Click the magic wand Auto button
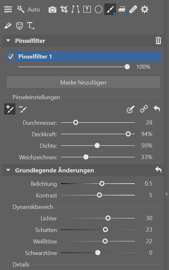Screen dimensions: 169x270 [28, 10]
